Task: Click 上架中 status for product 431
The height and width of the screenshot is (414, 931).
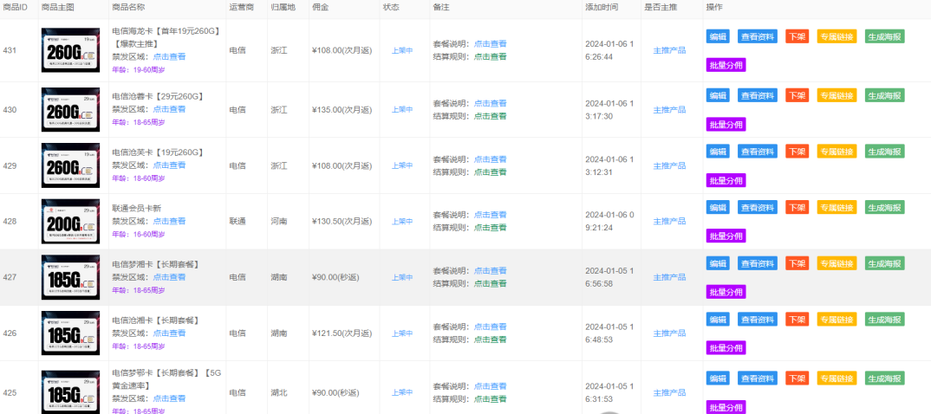Action: [402, 50]
